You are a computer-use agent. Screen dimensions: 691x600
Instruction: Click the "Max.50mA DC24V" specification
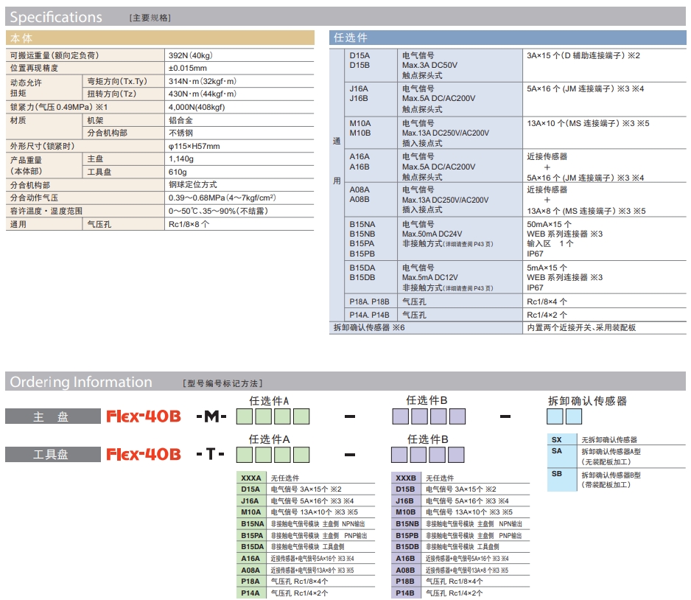[x=432, y=234]
